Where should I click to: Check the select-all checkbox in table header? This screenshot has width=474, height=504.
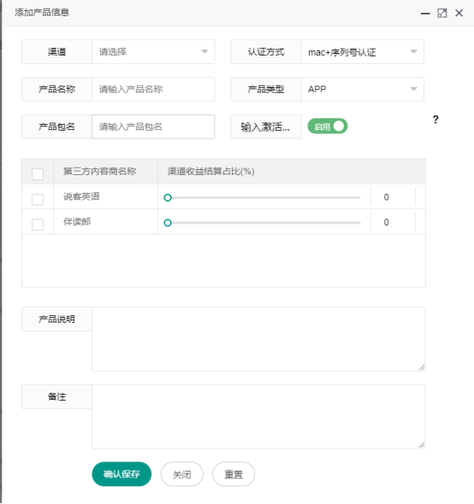38,174
